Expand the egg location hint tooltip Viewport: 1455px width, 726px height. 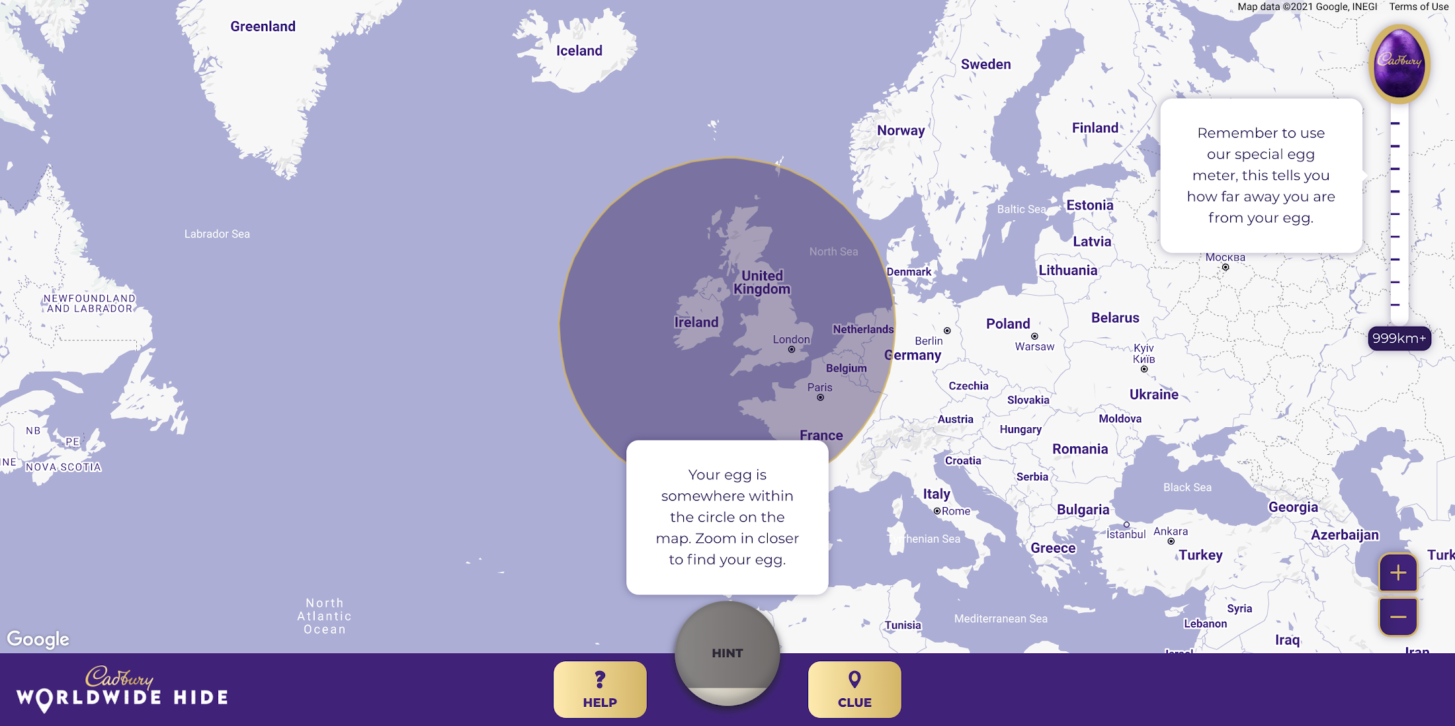[727, 653]
